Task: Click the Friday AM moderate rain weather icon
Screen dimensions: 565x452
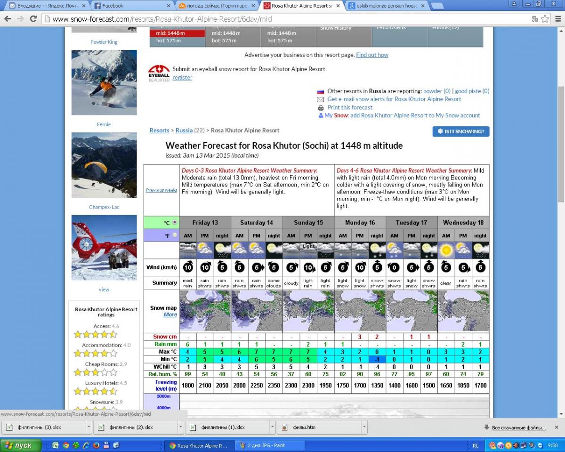Action: pyautogui.click(x=187, y=250)
